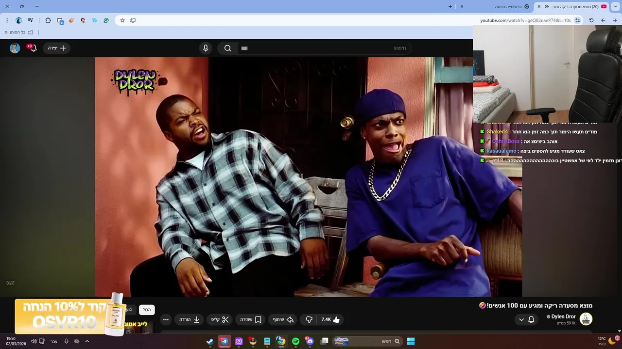Select the הכל filter chip
Viewport: 622px width, 349px height.
coord(147,310)
